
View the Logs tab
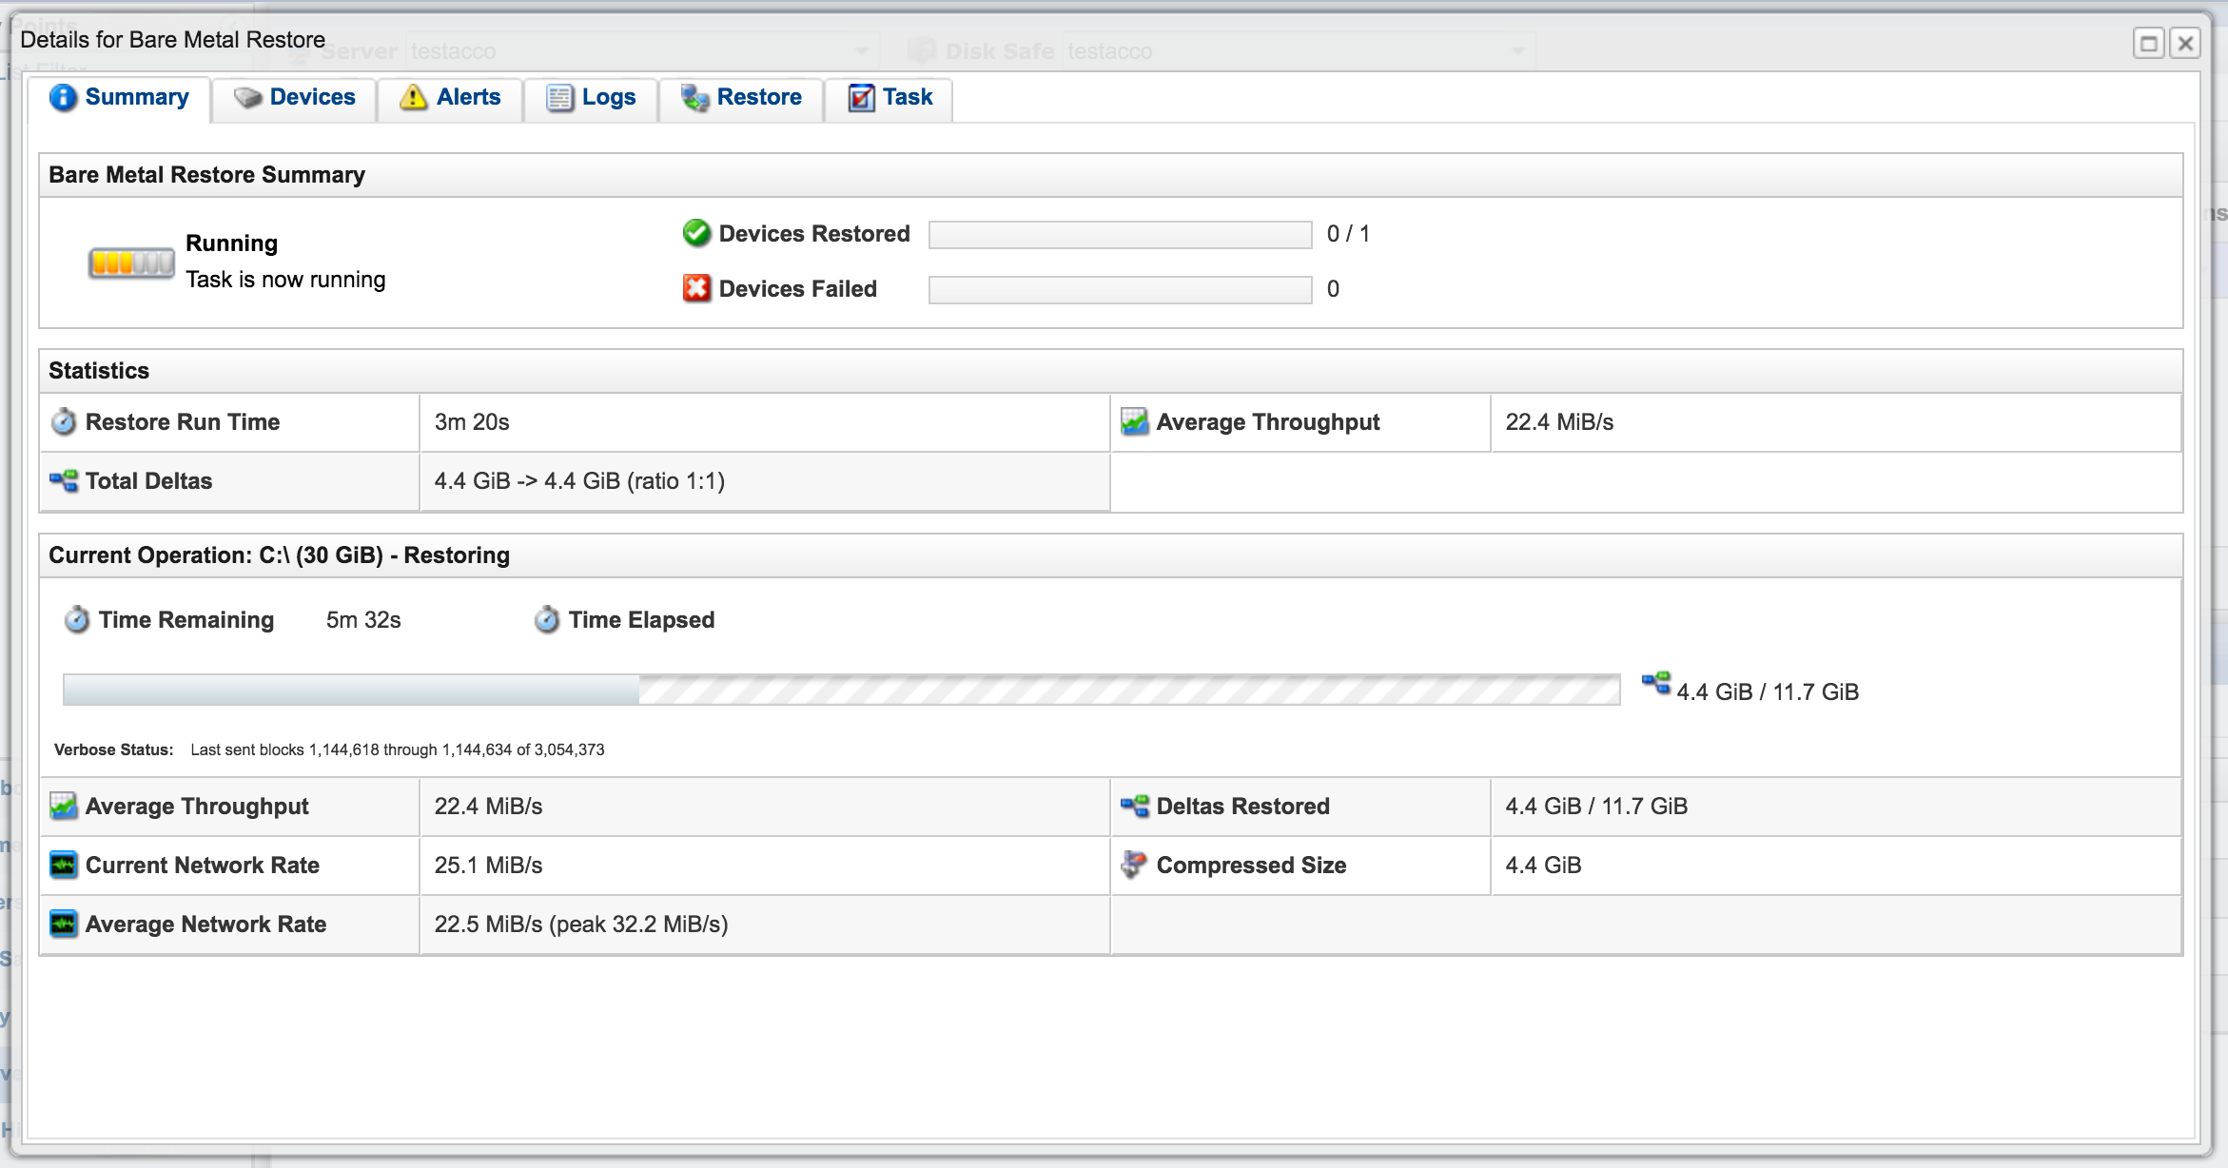point(591,98)
